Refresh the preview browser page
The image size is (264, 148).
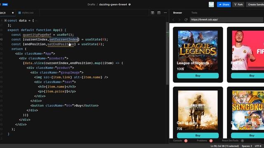click(x=186, y=20)
